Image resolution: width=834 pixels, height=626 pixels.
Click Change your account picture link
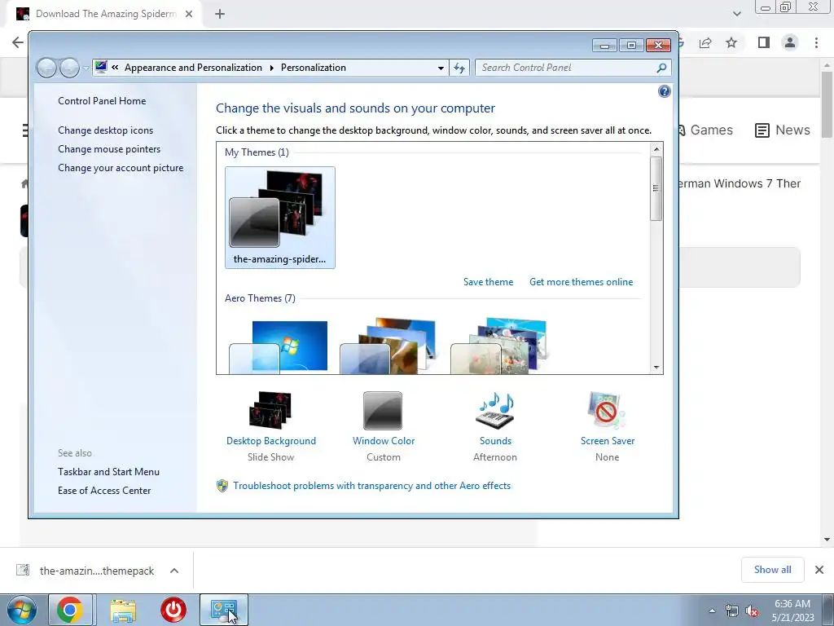pos(121,168)
